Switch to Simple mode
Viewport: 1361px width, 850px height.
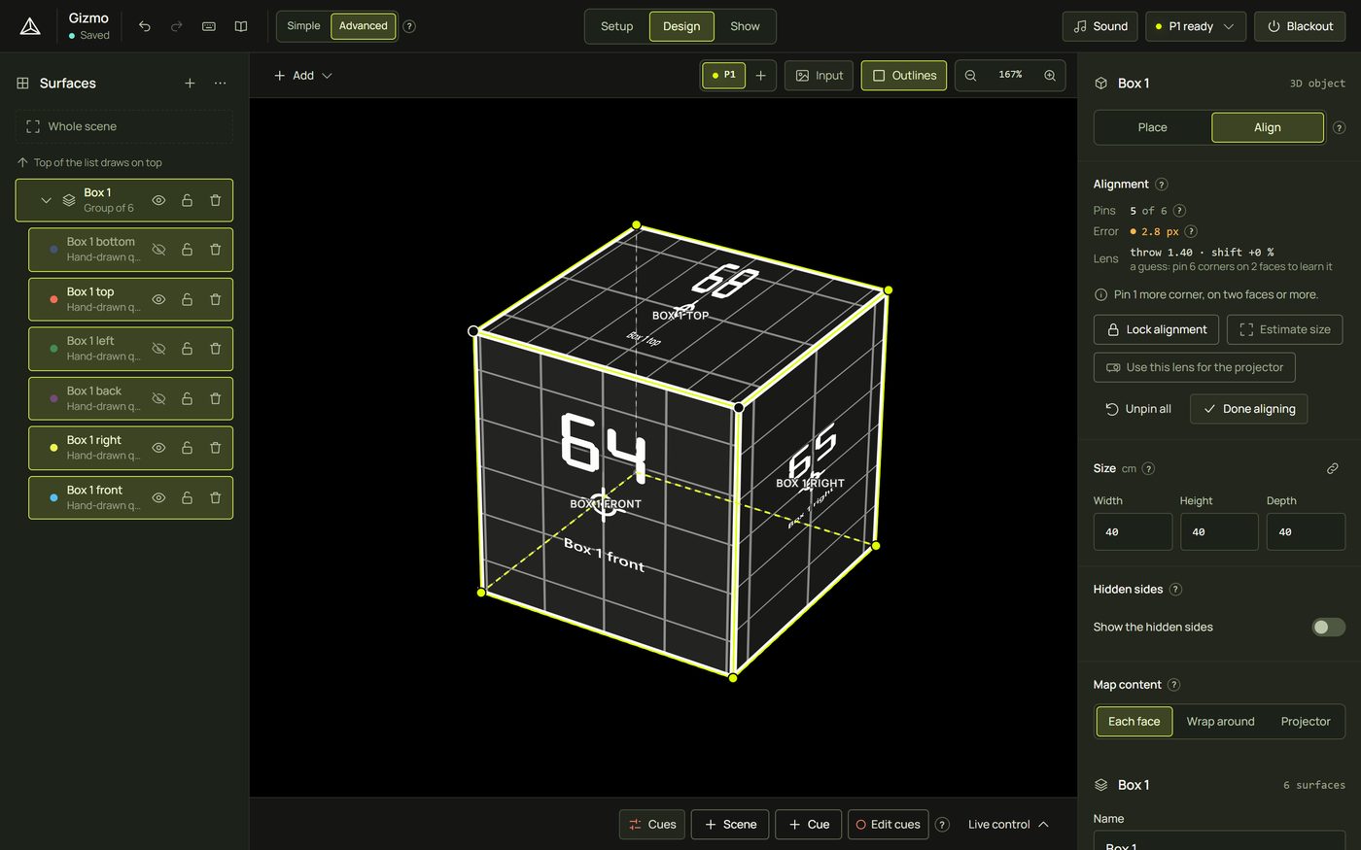[x=303, y=26]
